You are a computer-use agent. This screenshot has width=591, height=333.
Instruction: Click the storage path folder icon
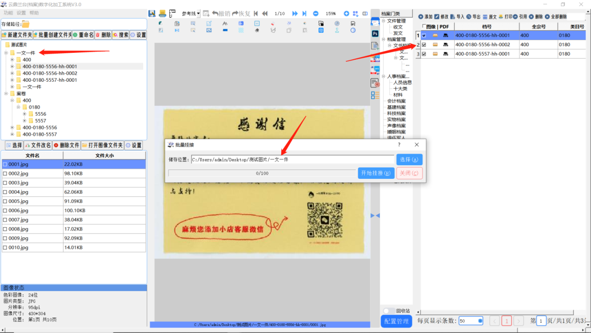26,24
